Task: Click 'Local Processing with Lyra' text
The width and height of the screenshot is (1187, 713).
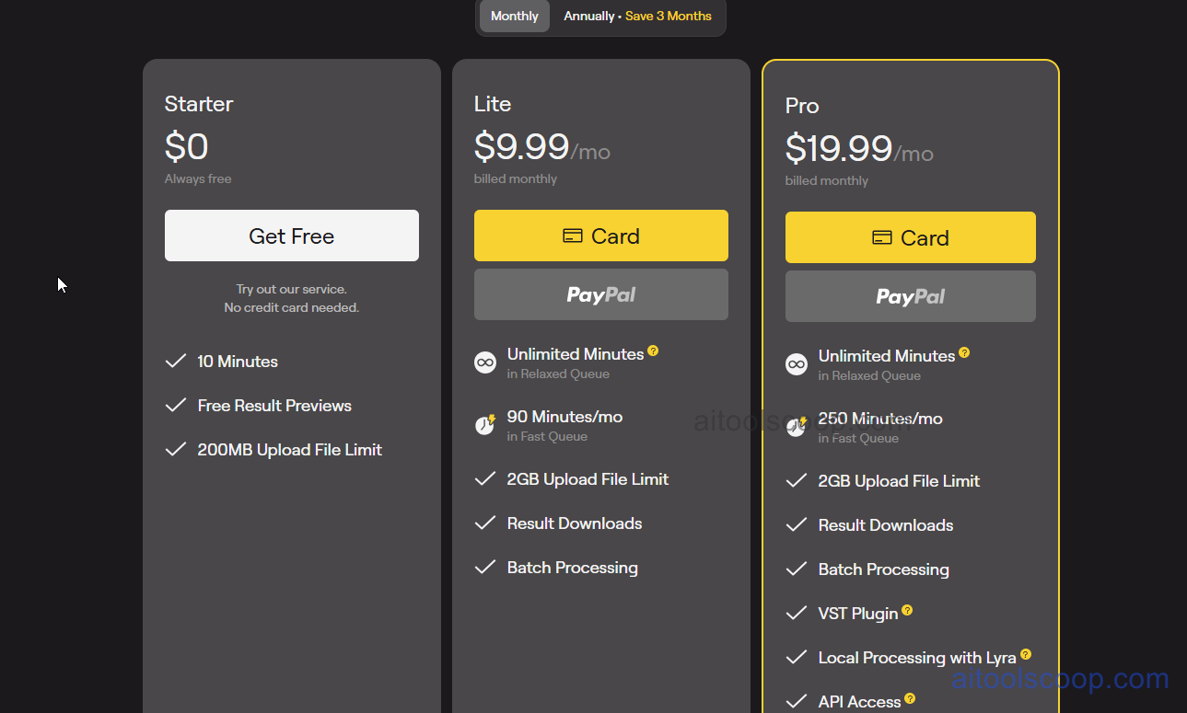Action: pos(917,658)
